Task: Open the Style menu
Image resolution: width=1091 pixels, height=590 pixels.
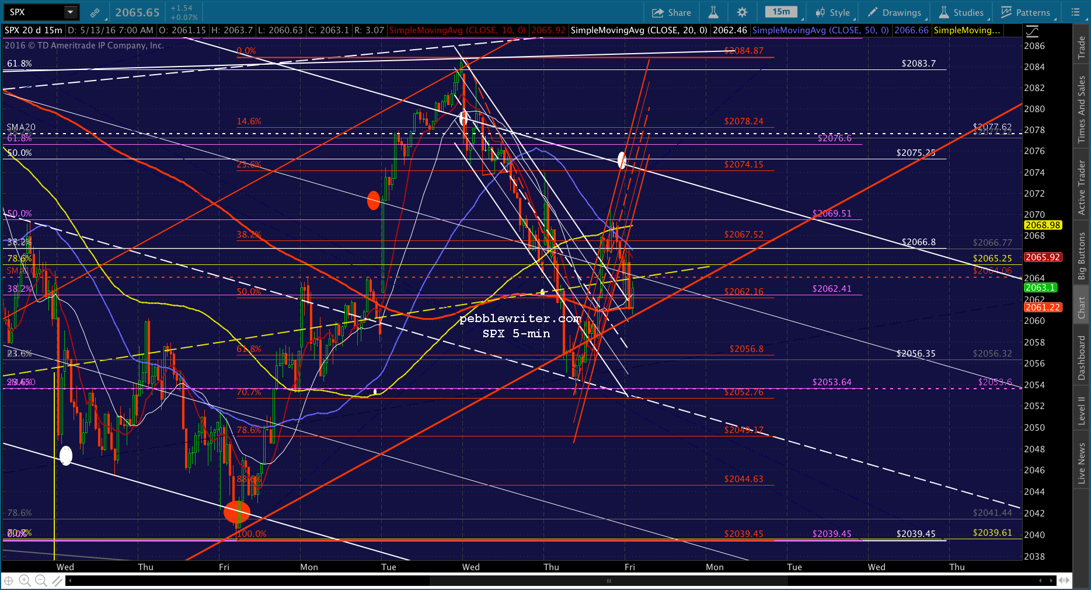Action: click(833, 12)
